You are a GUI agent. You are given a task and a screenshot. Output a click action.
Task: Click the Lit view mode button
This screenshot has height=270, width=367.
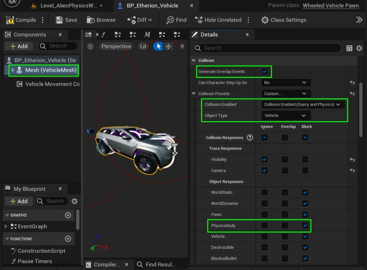coord(143,46)
